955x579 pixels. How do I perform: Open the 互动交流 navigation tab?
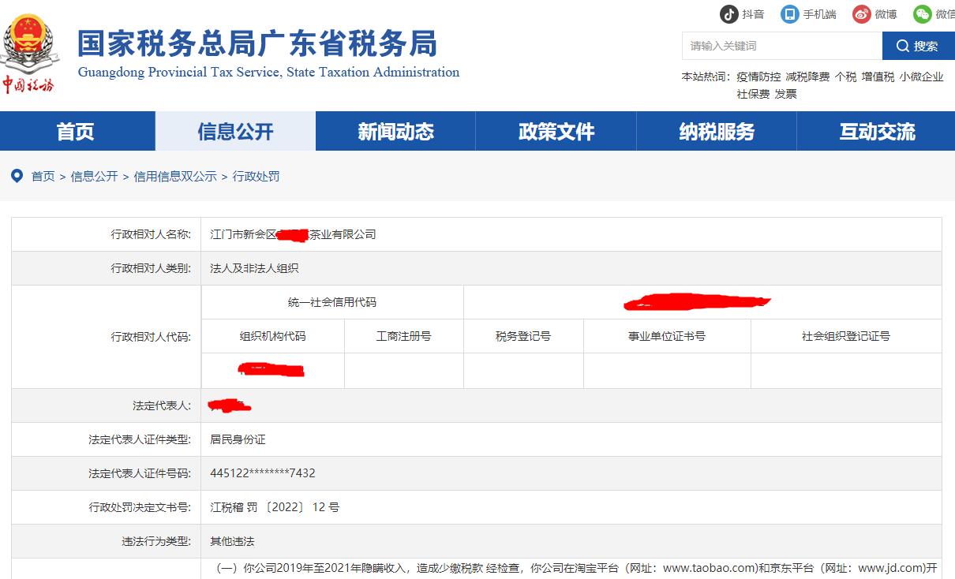coord(876,131)
